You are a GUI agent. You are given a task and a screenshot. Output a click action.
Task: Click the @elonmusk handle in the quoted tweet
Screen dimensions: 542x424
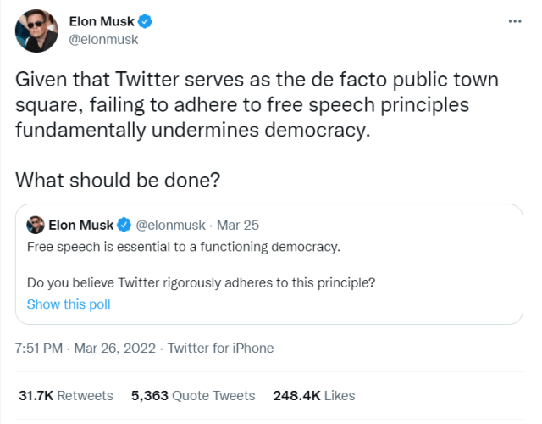point(171,225)
